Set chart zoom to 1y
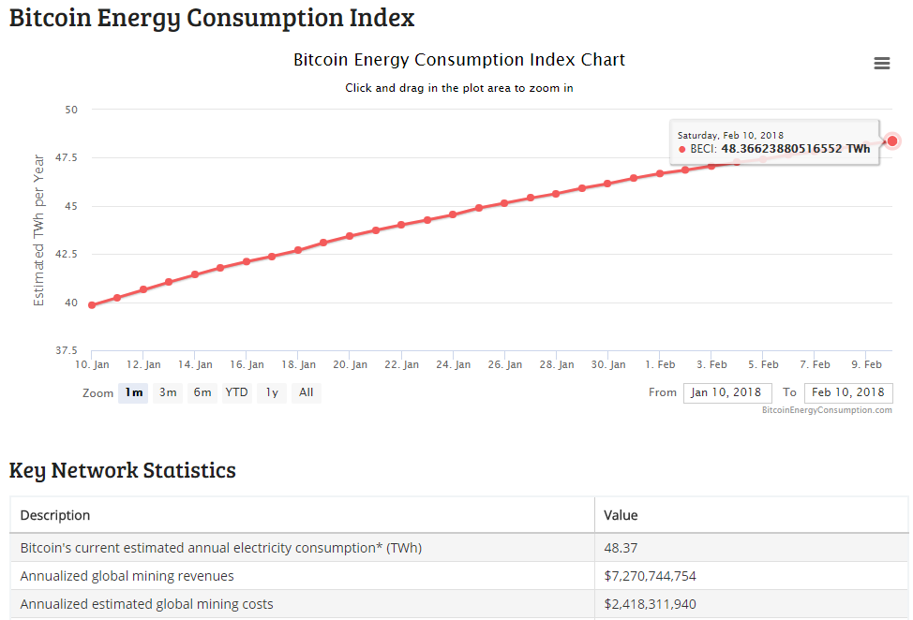This screenshot has height=620, width=913. pos(272,392)
